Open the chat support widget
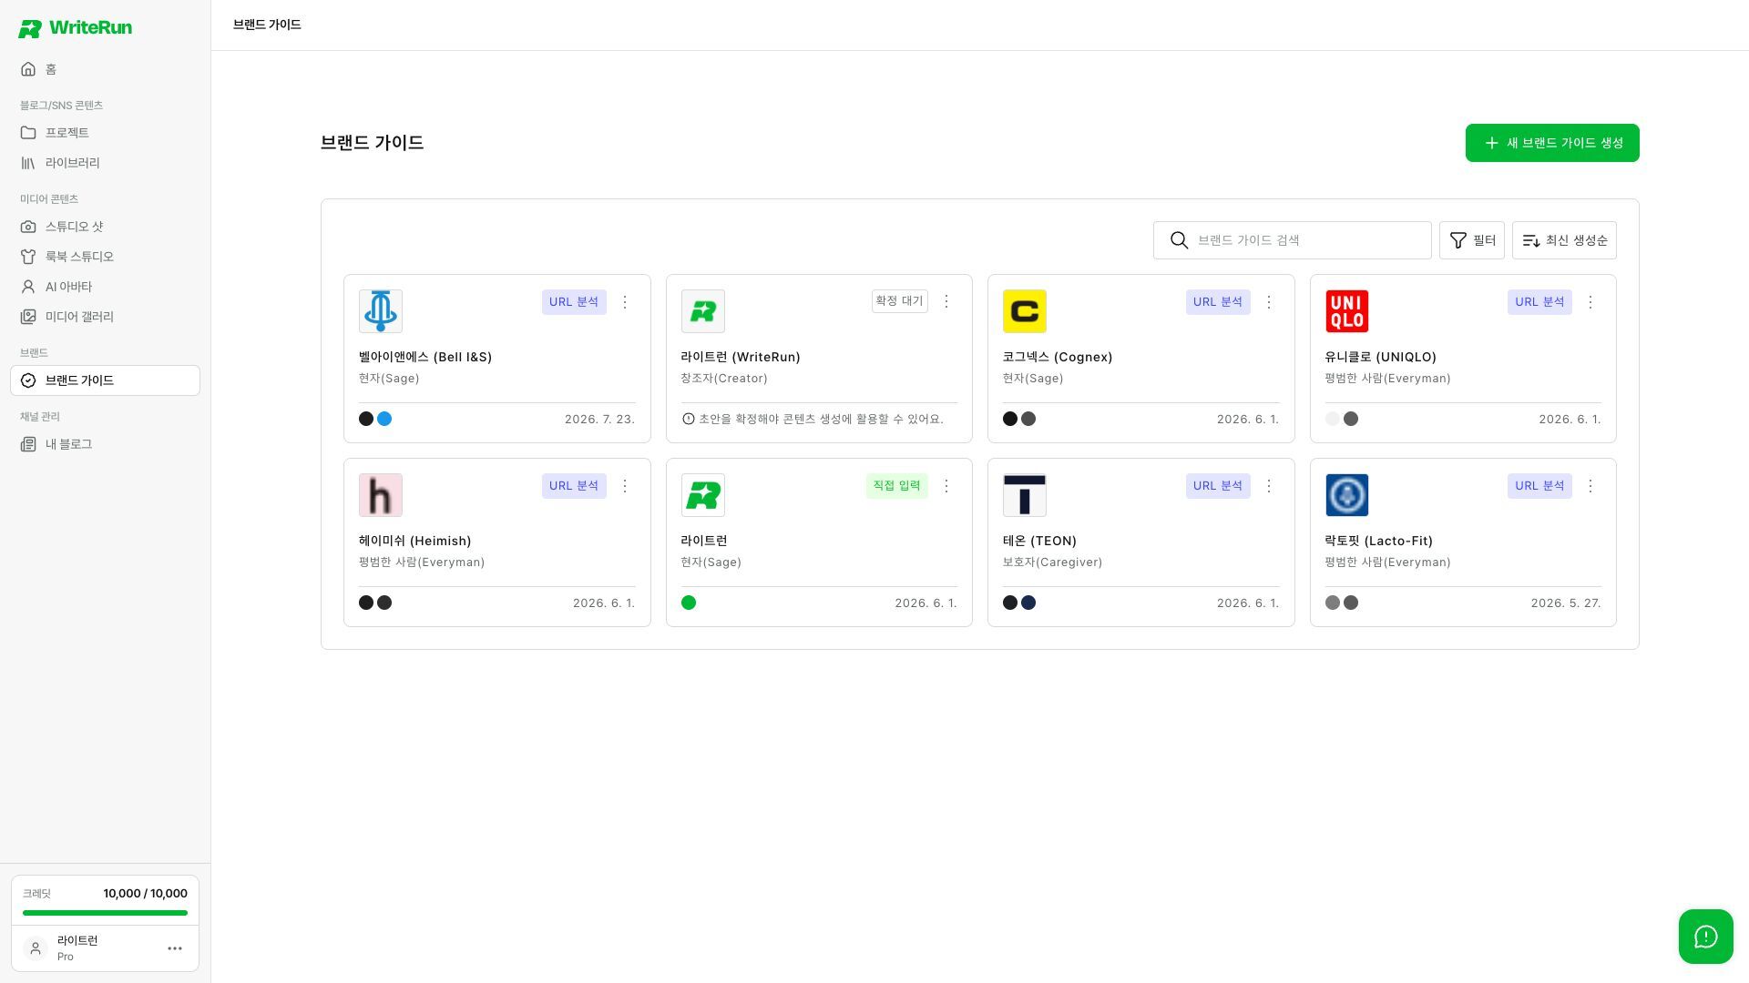1749x983 pixels. coord(1706,937)
